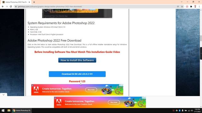Viewport: 202px width, 113px height.
Task: Click the taskbar clock showing 7:20 PM
Action: coord(197,110)
